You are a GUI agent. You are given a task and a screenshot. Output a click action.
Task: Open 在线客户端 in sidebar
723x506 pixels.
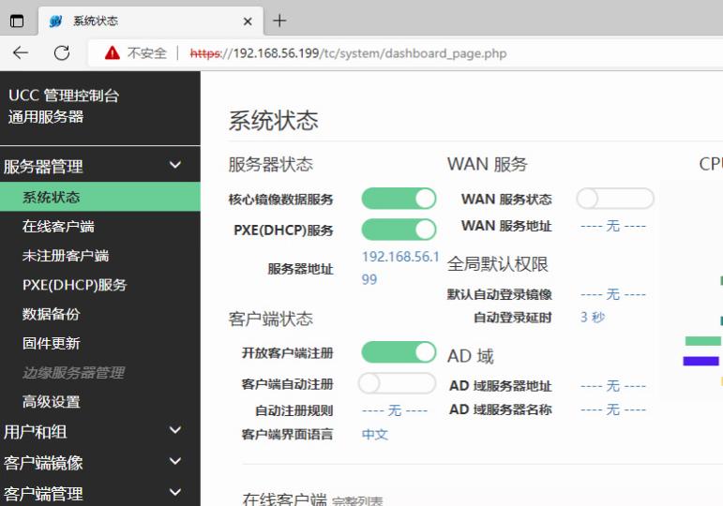pyautogui.click(x=58, y=227)
